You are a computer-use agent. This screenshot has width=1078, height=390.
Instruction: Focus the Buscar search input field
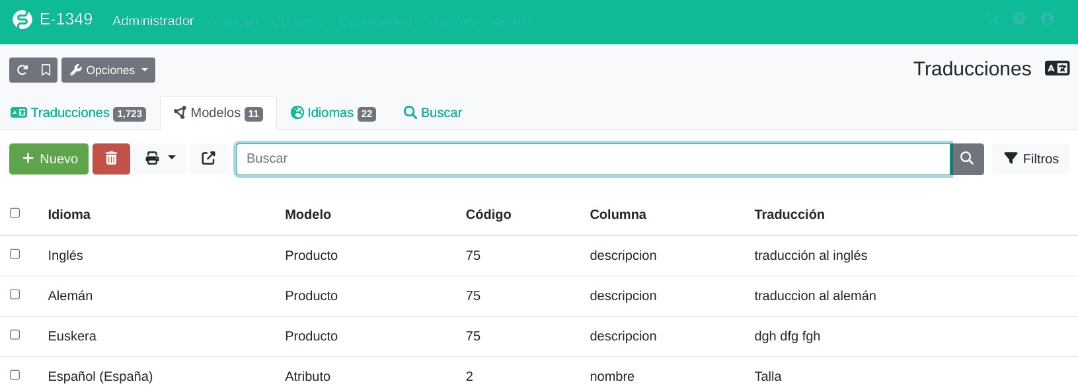point(593,159)
